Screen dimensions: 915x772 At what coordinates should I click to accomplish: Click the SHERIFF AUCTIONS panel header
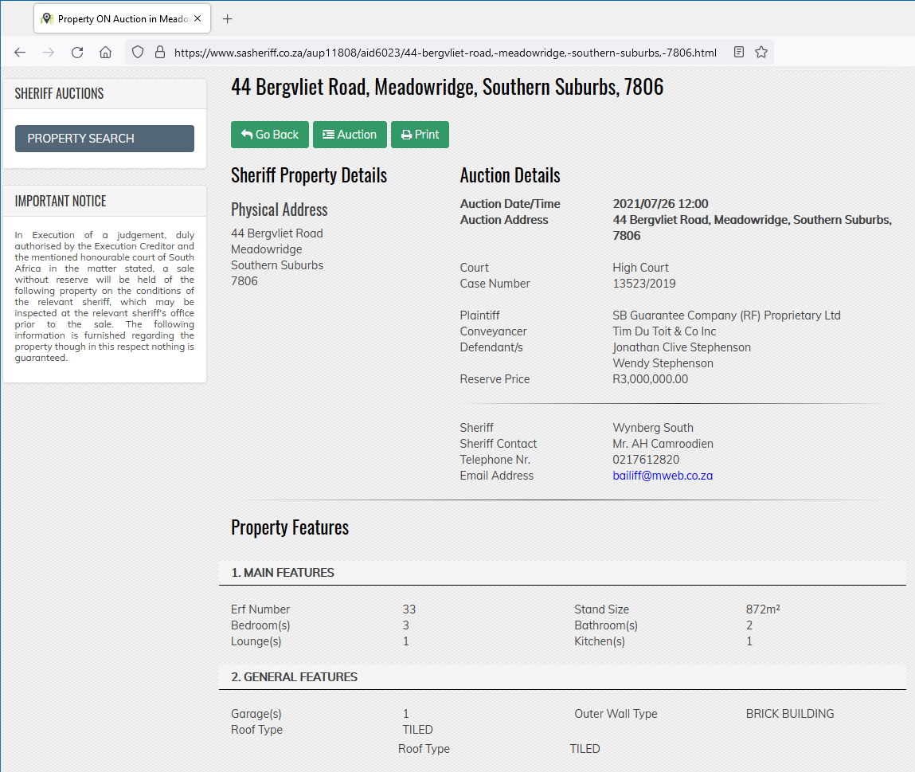pos(59,93)
